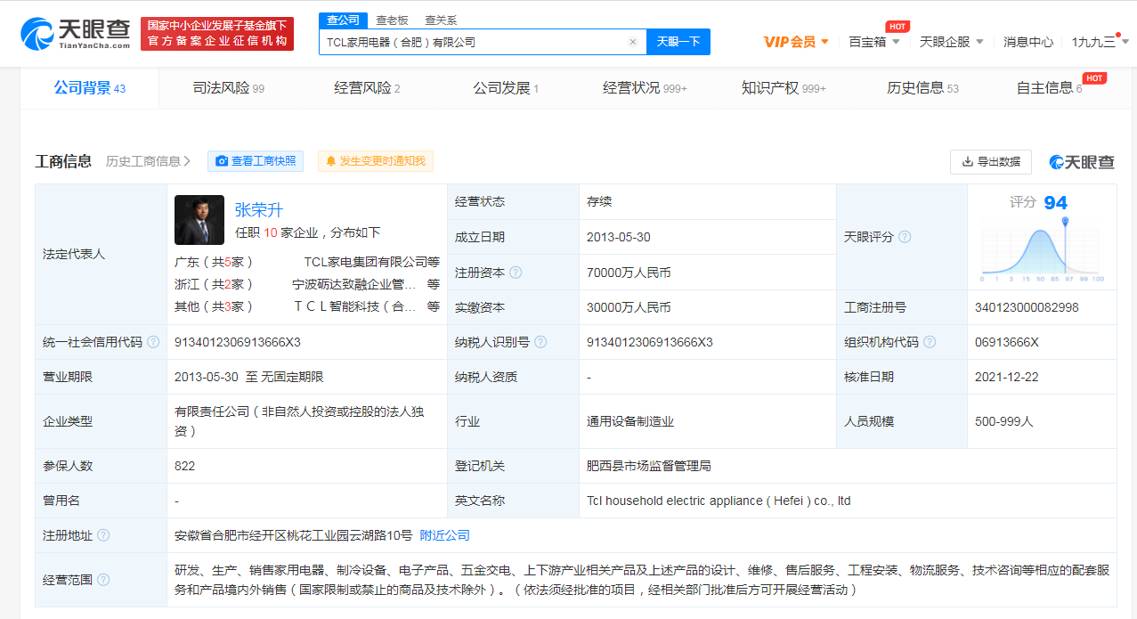This screenshot has height=619, width=1137.
Task: Click the organization code 06913666X
Action: point(1007,342)
